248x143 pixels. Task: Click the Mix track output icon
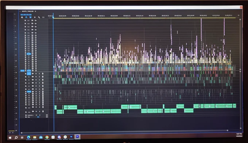point(47,117)
